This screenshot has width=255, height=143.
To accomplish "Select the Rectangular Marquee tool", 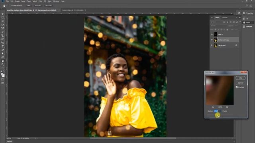I will [x=3, y=17].
